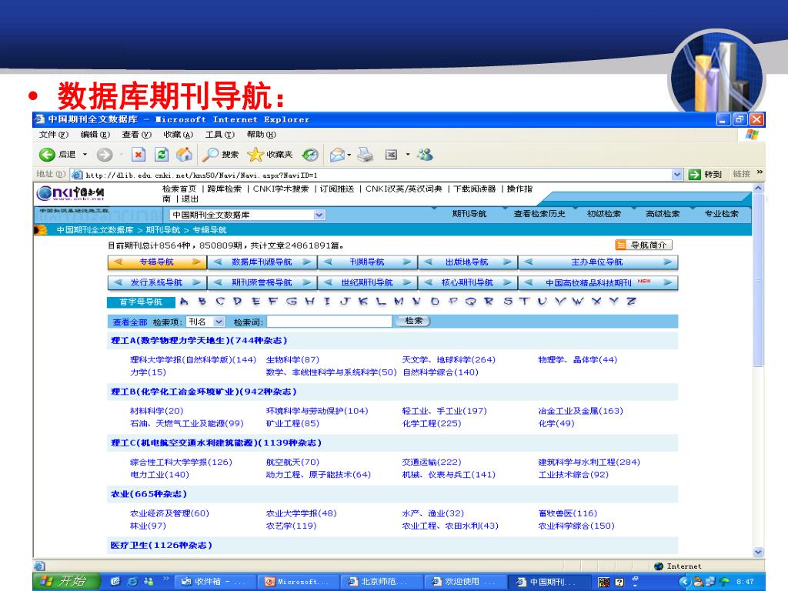The image size is (788, 591).
Task: Open the 帮助 Help menu
Action: point(262,134)
